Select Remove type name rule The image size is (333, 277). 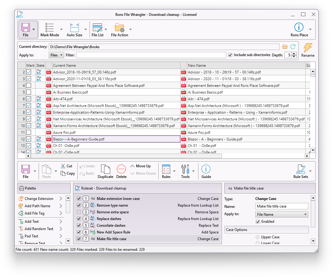point(147,205)
